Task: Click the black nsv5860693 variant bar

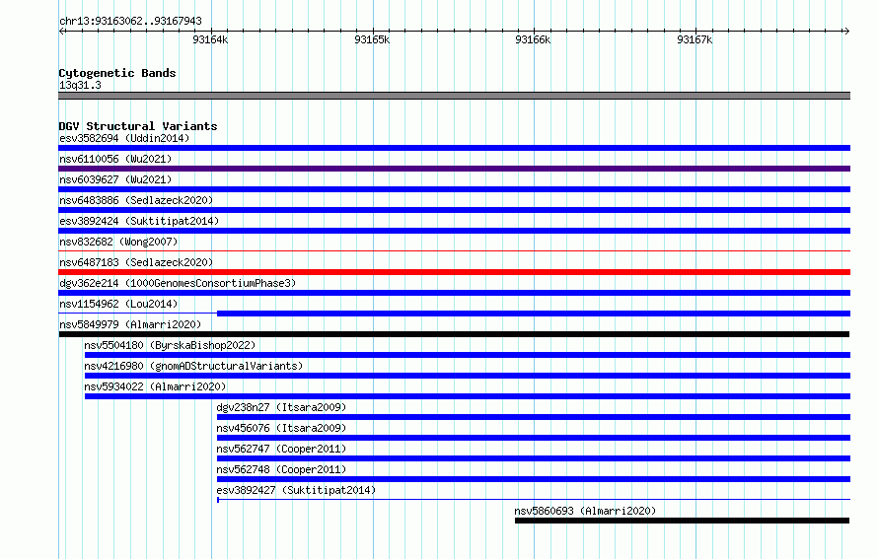Action: (682, 521)
